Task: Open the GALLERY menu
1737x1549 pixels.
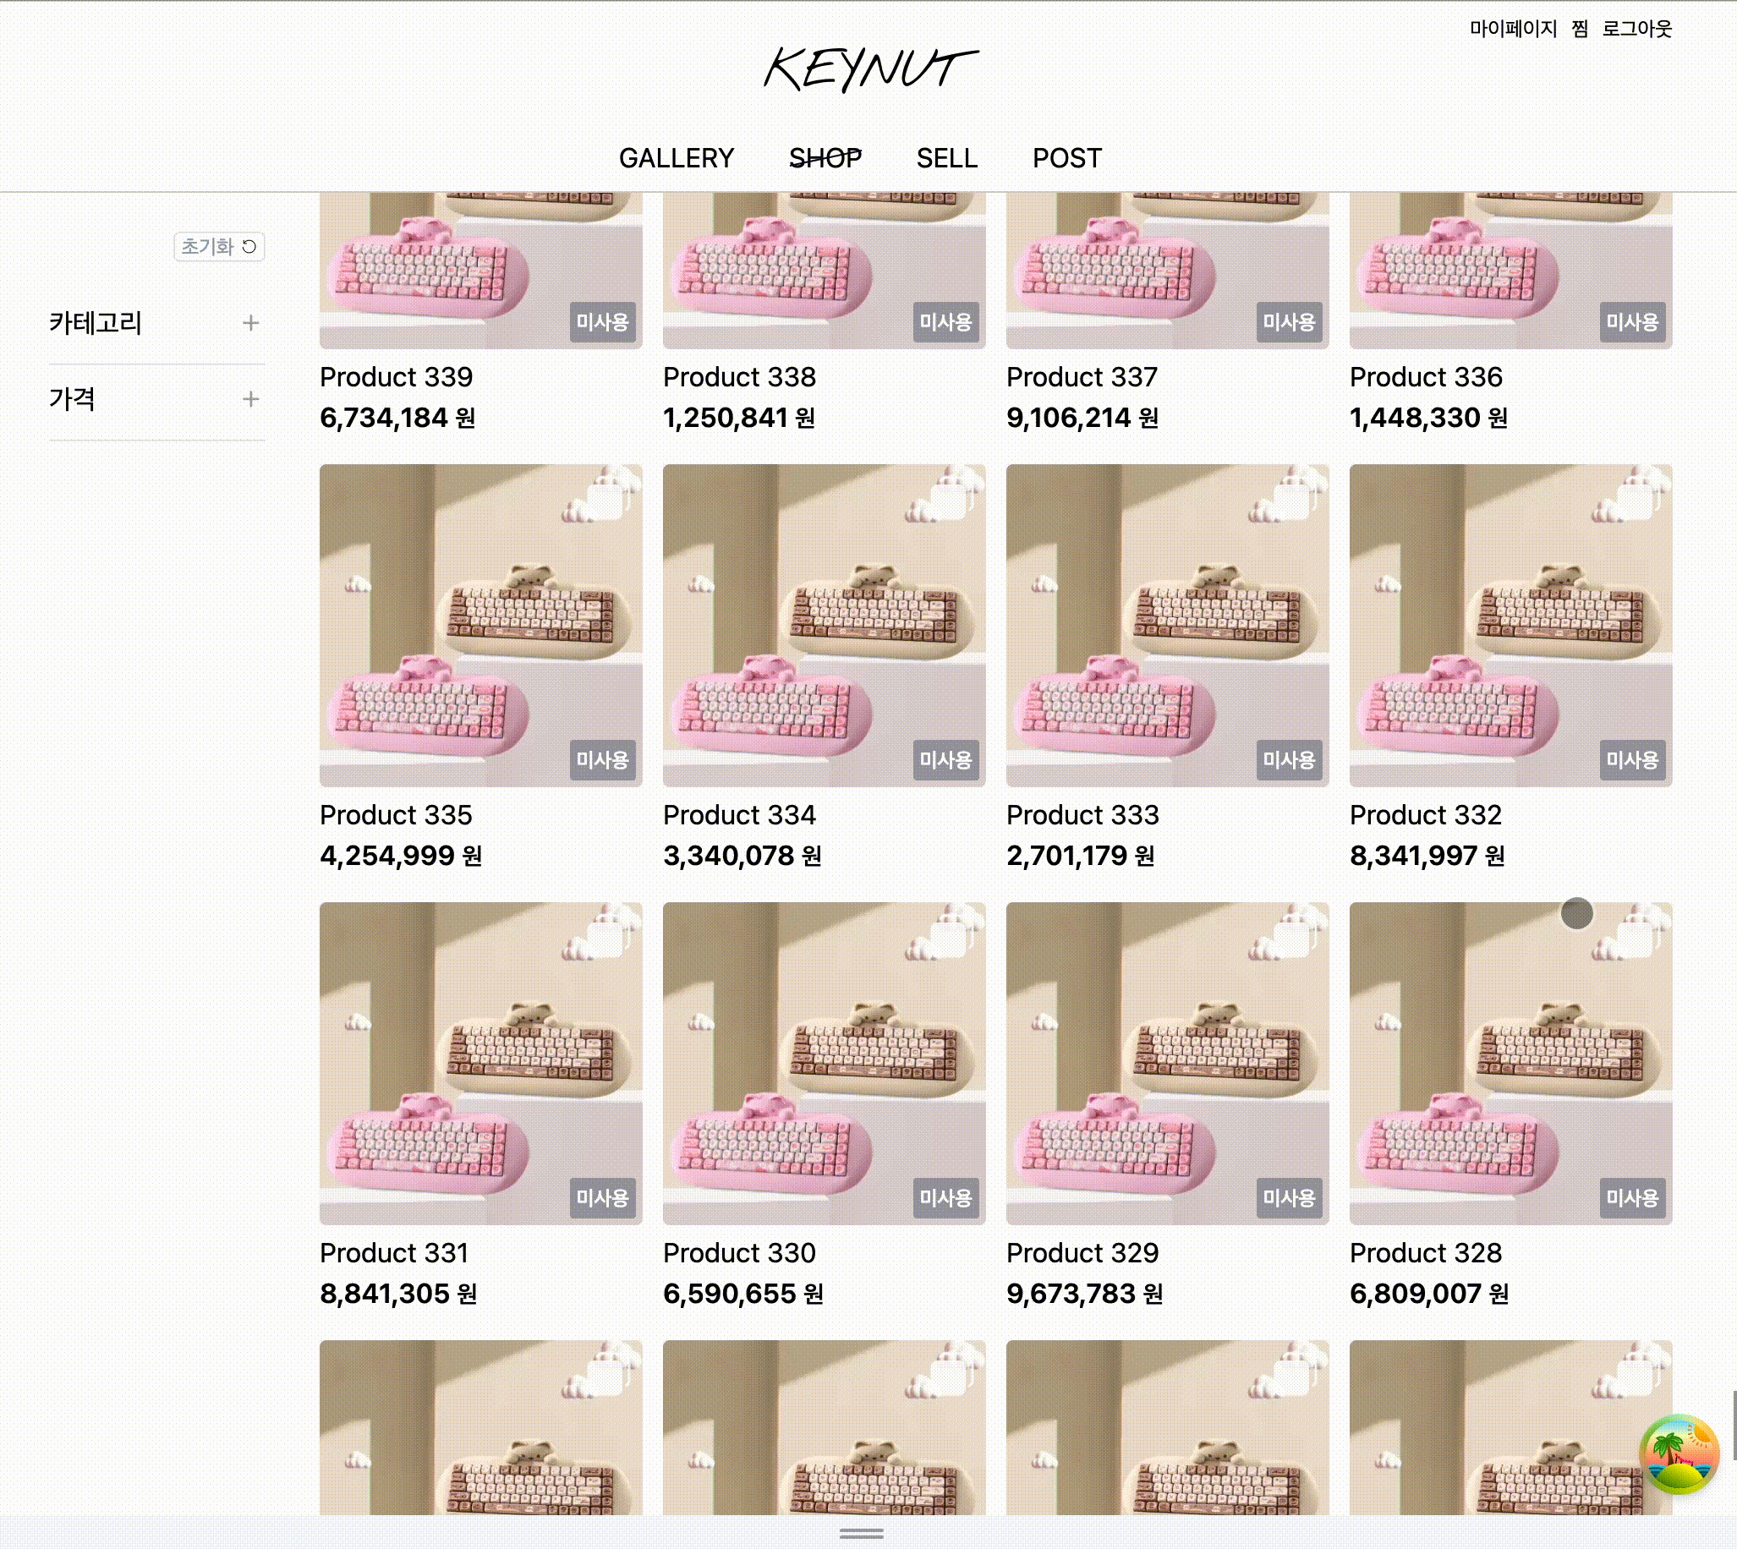Action: pyautogui.click(x=676, y=158)
